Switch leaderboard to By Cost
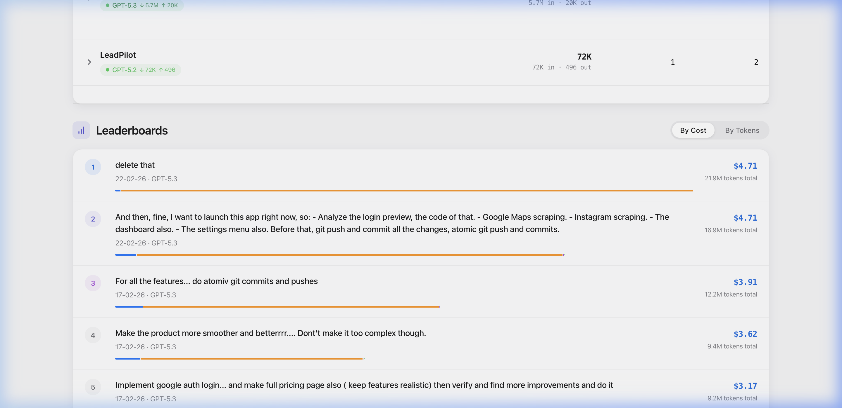The height and width of the screenshot is (408, 842). click(x=693, y=130)
